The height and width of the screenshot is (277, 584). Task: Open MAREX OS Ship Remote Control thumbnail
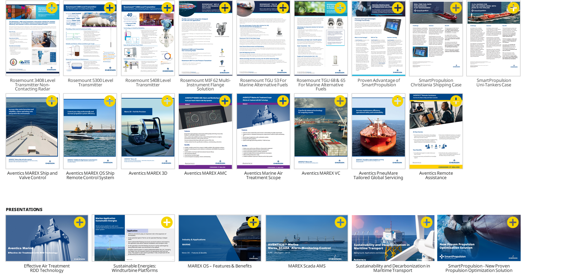[x=90, y=131]
